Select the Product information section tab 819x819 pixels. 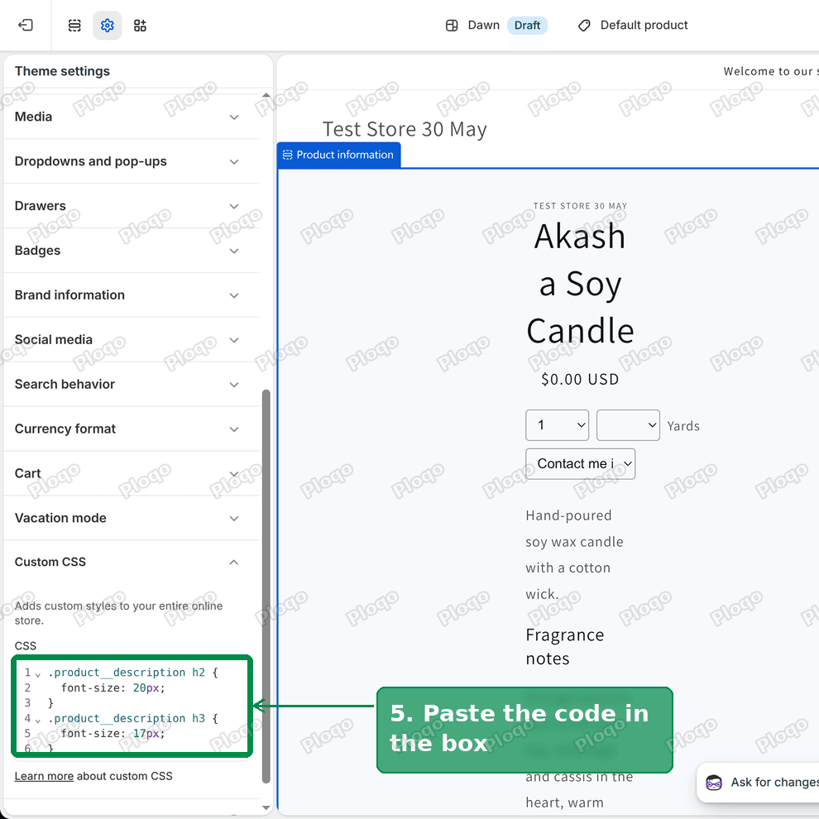point(338,155)
